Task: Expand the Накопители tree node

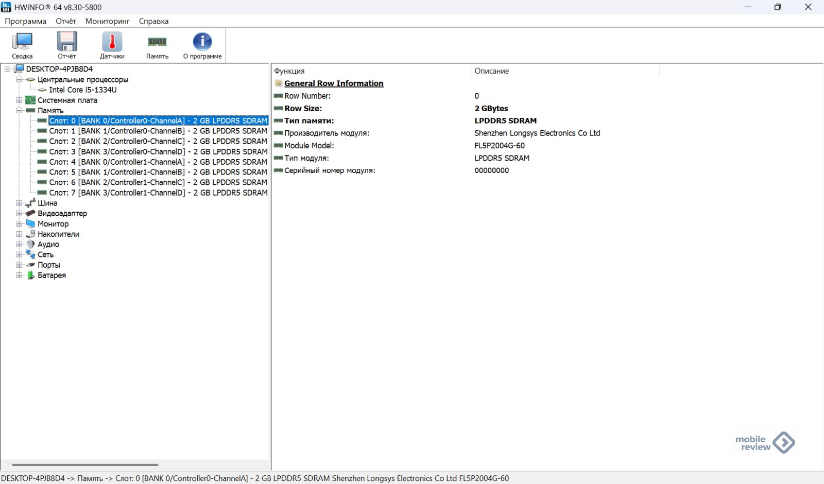Action: (19, 234)
